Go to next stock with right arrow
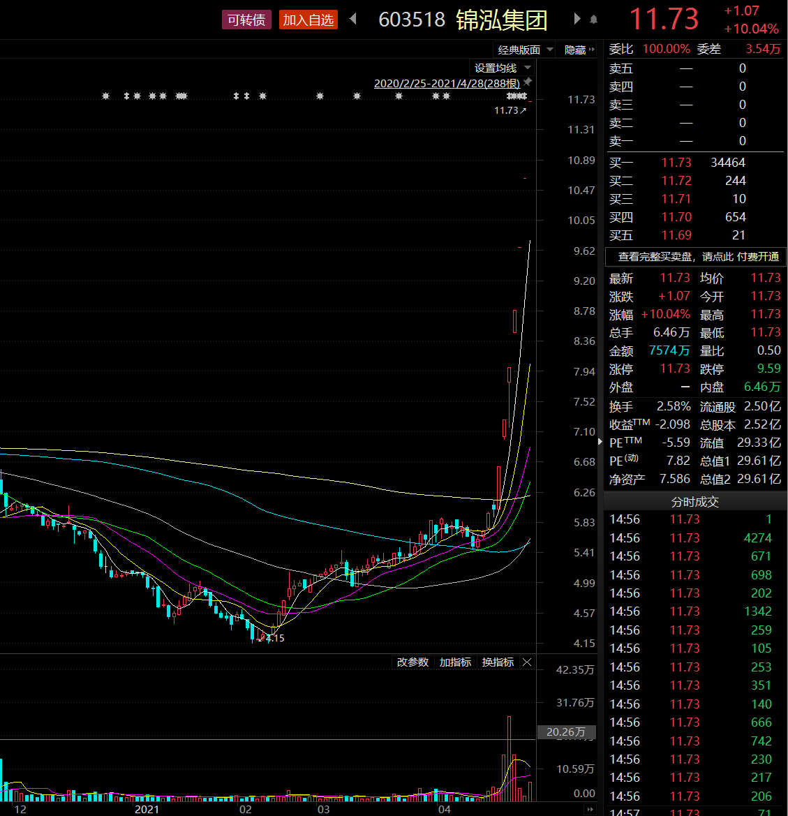This screenshot has height=816, width=788. pyautogui.click(x=576, y=20)
